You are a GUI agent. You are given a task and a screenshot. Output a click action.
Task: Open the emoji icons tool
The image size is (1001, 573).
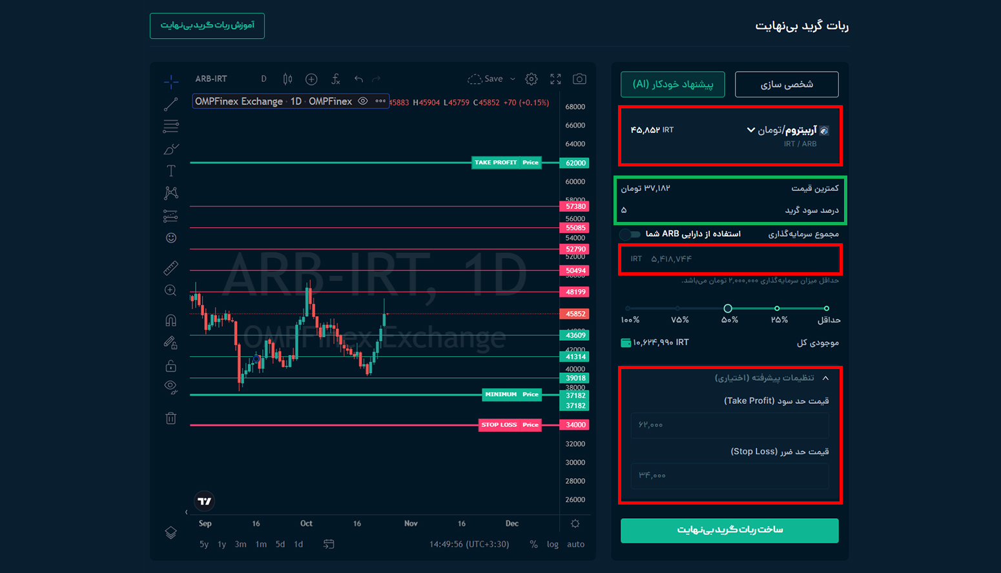170,237
